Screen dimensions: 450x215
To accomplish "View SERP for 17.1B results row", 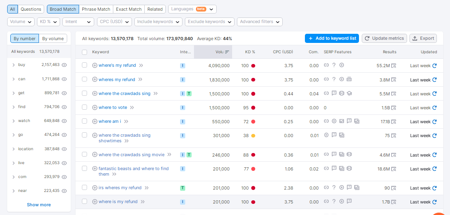I will (x=394, y=122).
